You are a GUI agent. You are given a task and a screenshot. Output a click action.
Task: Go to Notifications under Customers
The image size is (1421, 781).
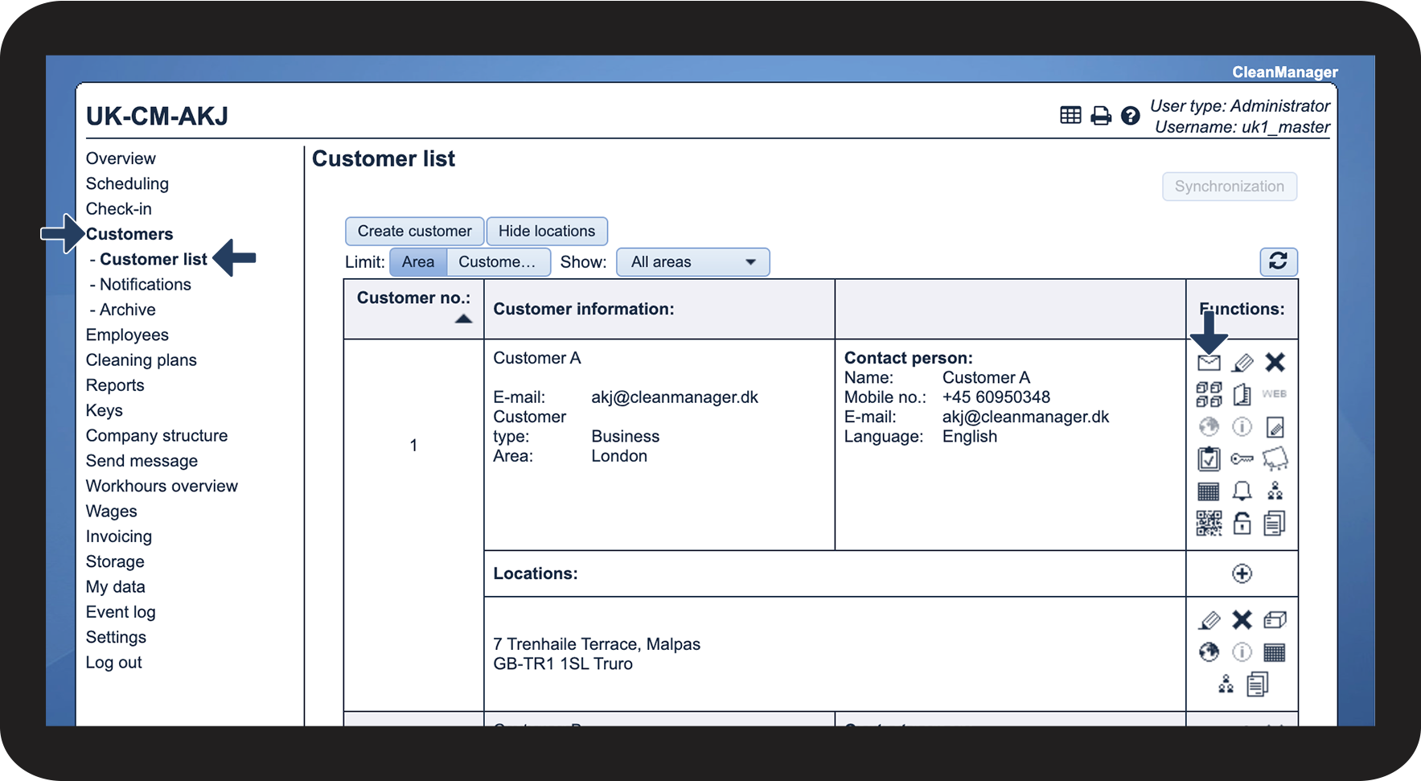(x=145, y=285)
